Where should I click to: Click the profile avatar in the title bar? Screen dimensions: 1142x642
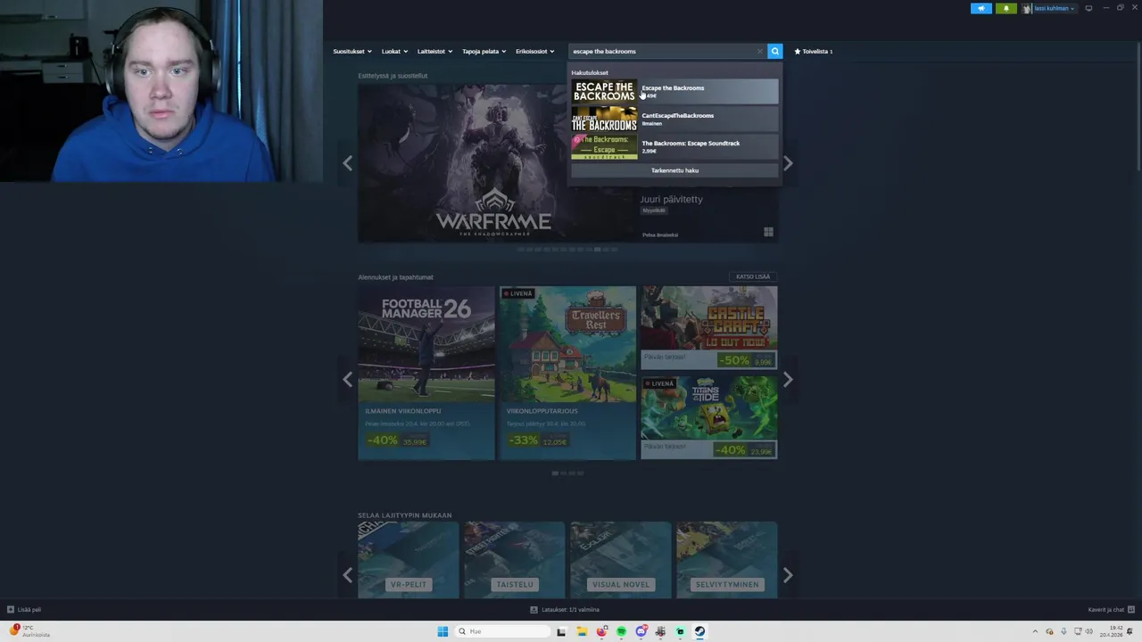point(1027,8)
